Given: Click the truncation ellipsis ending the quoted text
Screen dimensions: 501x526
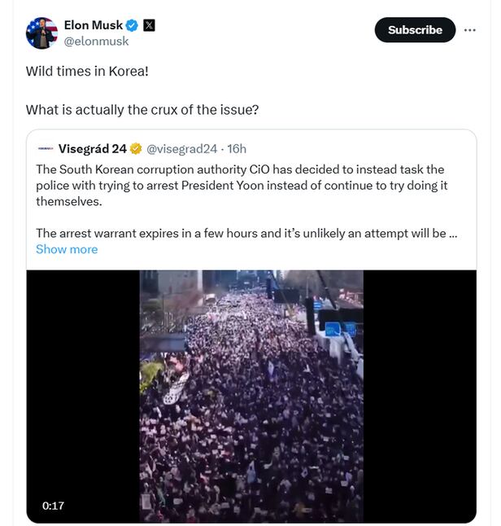Looking at the screenshot, I should point(453,233).
